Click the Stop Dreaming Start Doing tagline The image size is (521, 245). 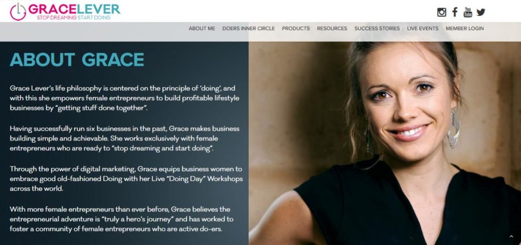74,17
